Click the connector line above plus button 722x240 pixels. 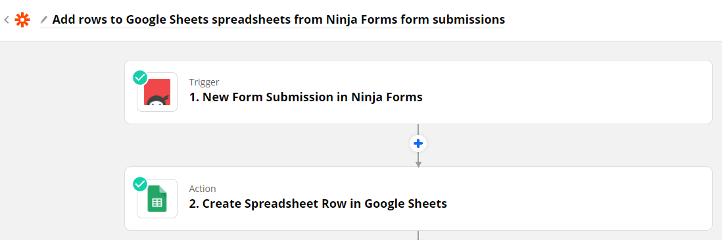(x=418, y=130)
